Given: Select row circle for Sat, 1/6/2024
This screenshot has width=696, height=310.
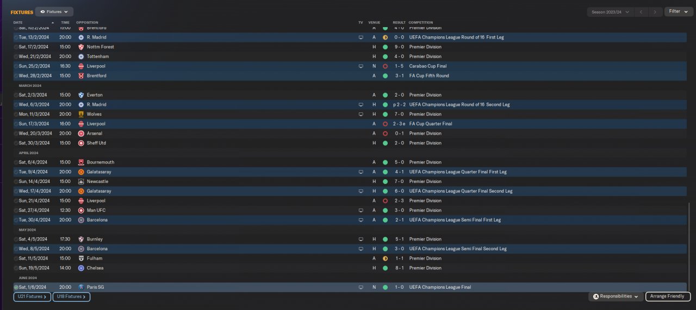Looking at the screenshot, I should (x=16, y=287).
